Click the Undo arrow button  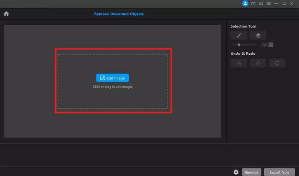click(238, 63)
